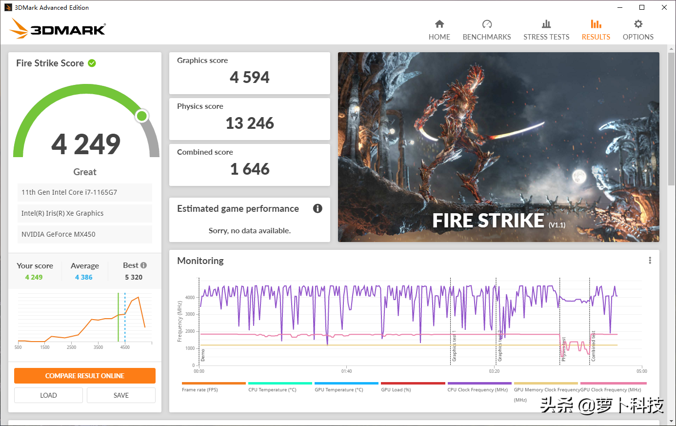Viewport: 676px width, 426px height.
Task: Open the Home tab icon
Action: tap(439, 24)
